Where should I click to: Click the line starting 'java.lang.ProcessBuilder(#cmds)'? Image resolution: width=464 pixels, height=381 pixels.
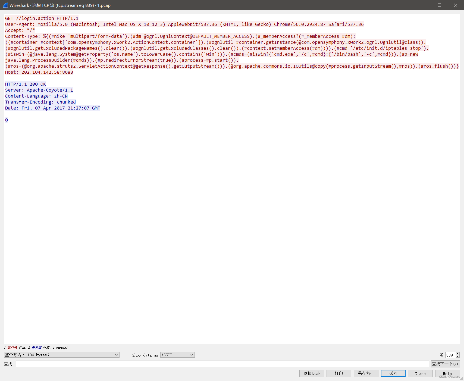tap(122, 60)
